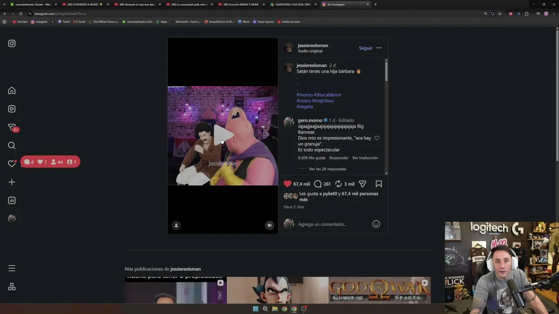The height and width of the screenshot is (314, 559).
Task: Open the Rutina para tener propiedades thumbnail
Action: (175, 290)
